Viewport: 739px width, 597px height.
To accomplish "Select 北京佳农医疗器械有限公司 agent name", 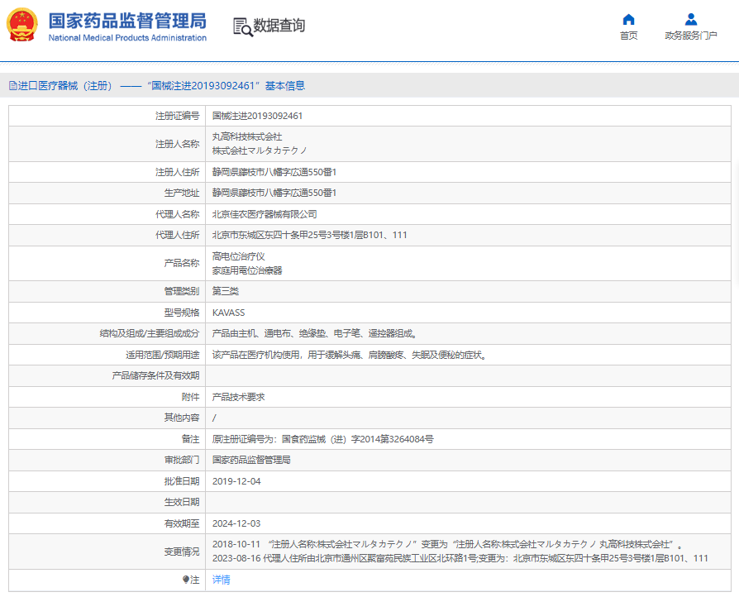I will pyautogui.click(x=265, y=214).
